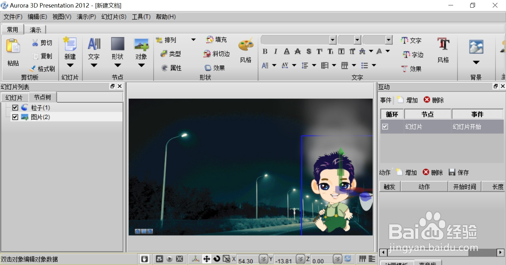Select the 图片(2) tree node
506x265 pixels.
pos(40,117)
